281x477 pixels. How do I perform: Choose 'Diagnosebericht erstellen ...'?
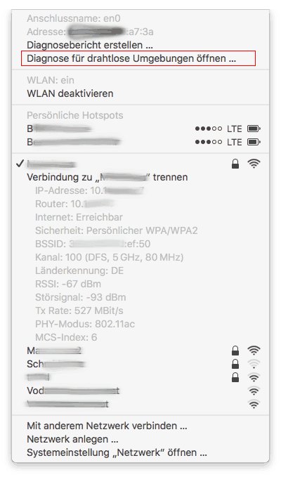click(x=90, y=45)
